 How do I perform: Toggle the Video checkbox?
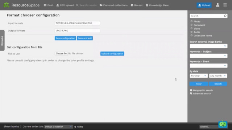[191, 29]
